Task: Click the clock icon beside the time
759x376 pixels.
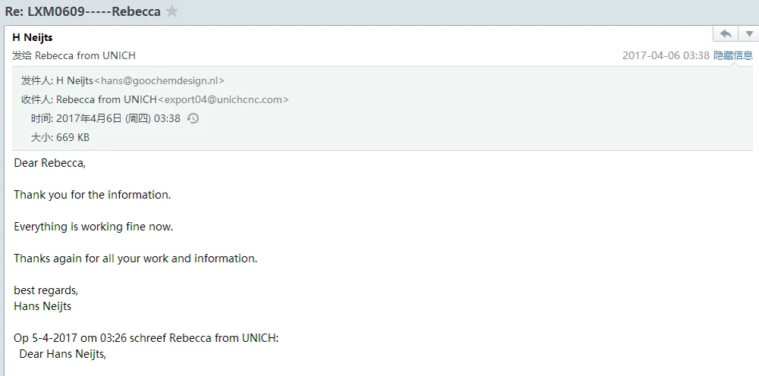Action: click(x=193, y=118)
